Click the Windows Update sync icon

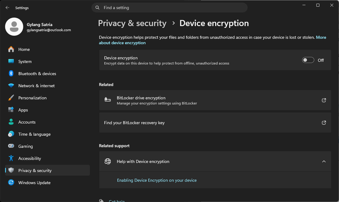coord(11,183)
